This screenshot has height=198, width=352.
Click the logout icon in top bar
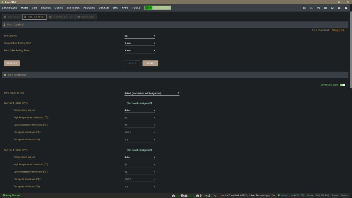point(304,8)
